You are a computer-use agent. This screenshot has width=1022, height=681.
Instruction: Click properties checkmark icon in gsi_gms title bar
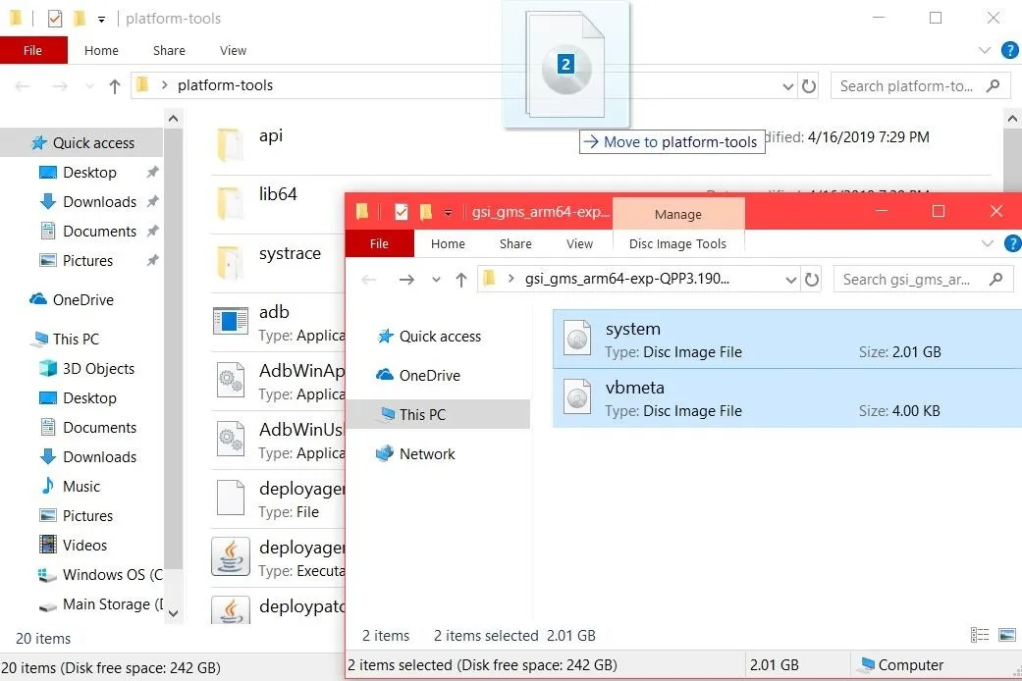[x=402, y=211]
